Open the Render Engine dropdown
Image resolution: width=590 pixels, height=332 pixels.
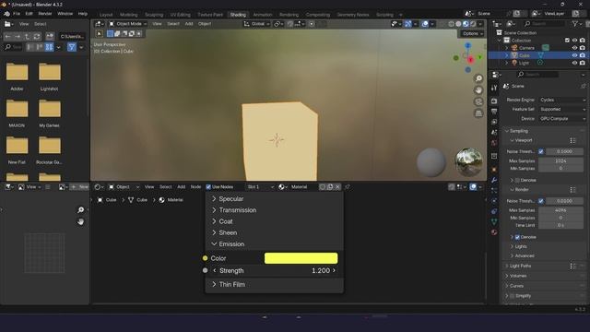click(x=562, y=100)
